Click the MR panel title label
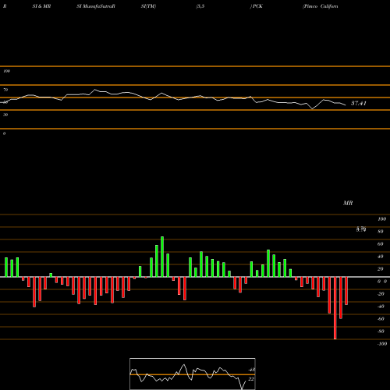This screenshot has height=390, width=390. click(348, 203)
